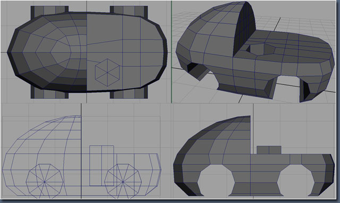Screen dimensions: 340x203
Task: Select the tall rectangular box in wireframe side view
Action: coord(101,165)
